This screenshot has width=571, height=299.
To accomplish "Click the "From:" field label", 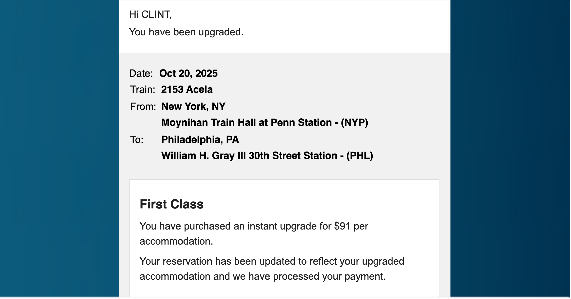I will pyautogui.click(x=143, y=107).
